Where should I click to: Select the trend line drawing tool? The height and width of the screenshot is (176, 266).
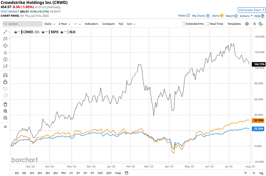[x=5, y=32]
